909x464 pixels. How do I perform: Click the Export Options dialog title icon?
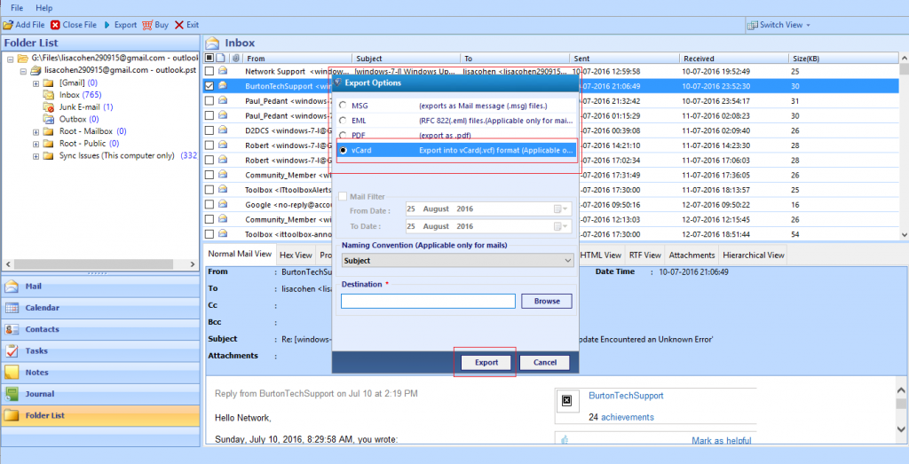tap(338, 83)
